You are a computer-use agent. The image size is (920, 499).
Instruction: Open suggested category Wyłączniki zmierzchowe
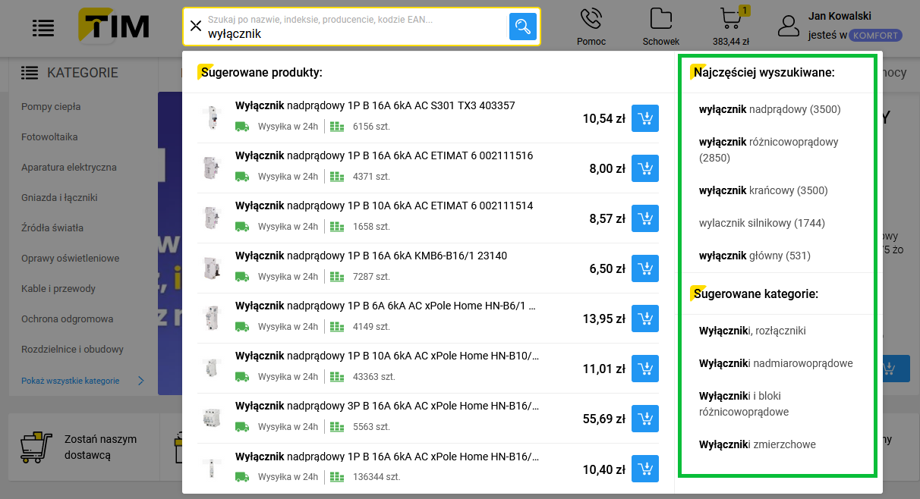(x=757, y=444)
